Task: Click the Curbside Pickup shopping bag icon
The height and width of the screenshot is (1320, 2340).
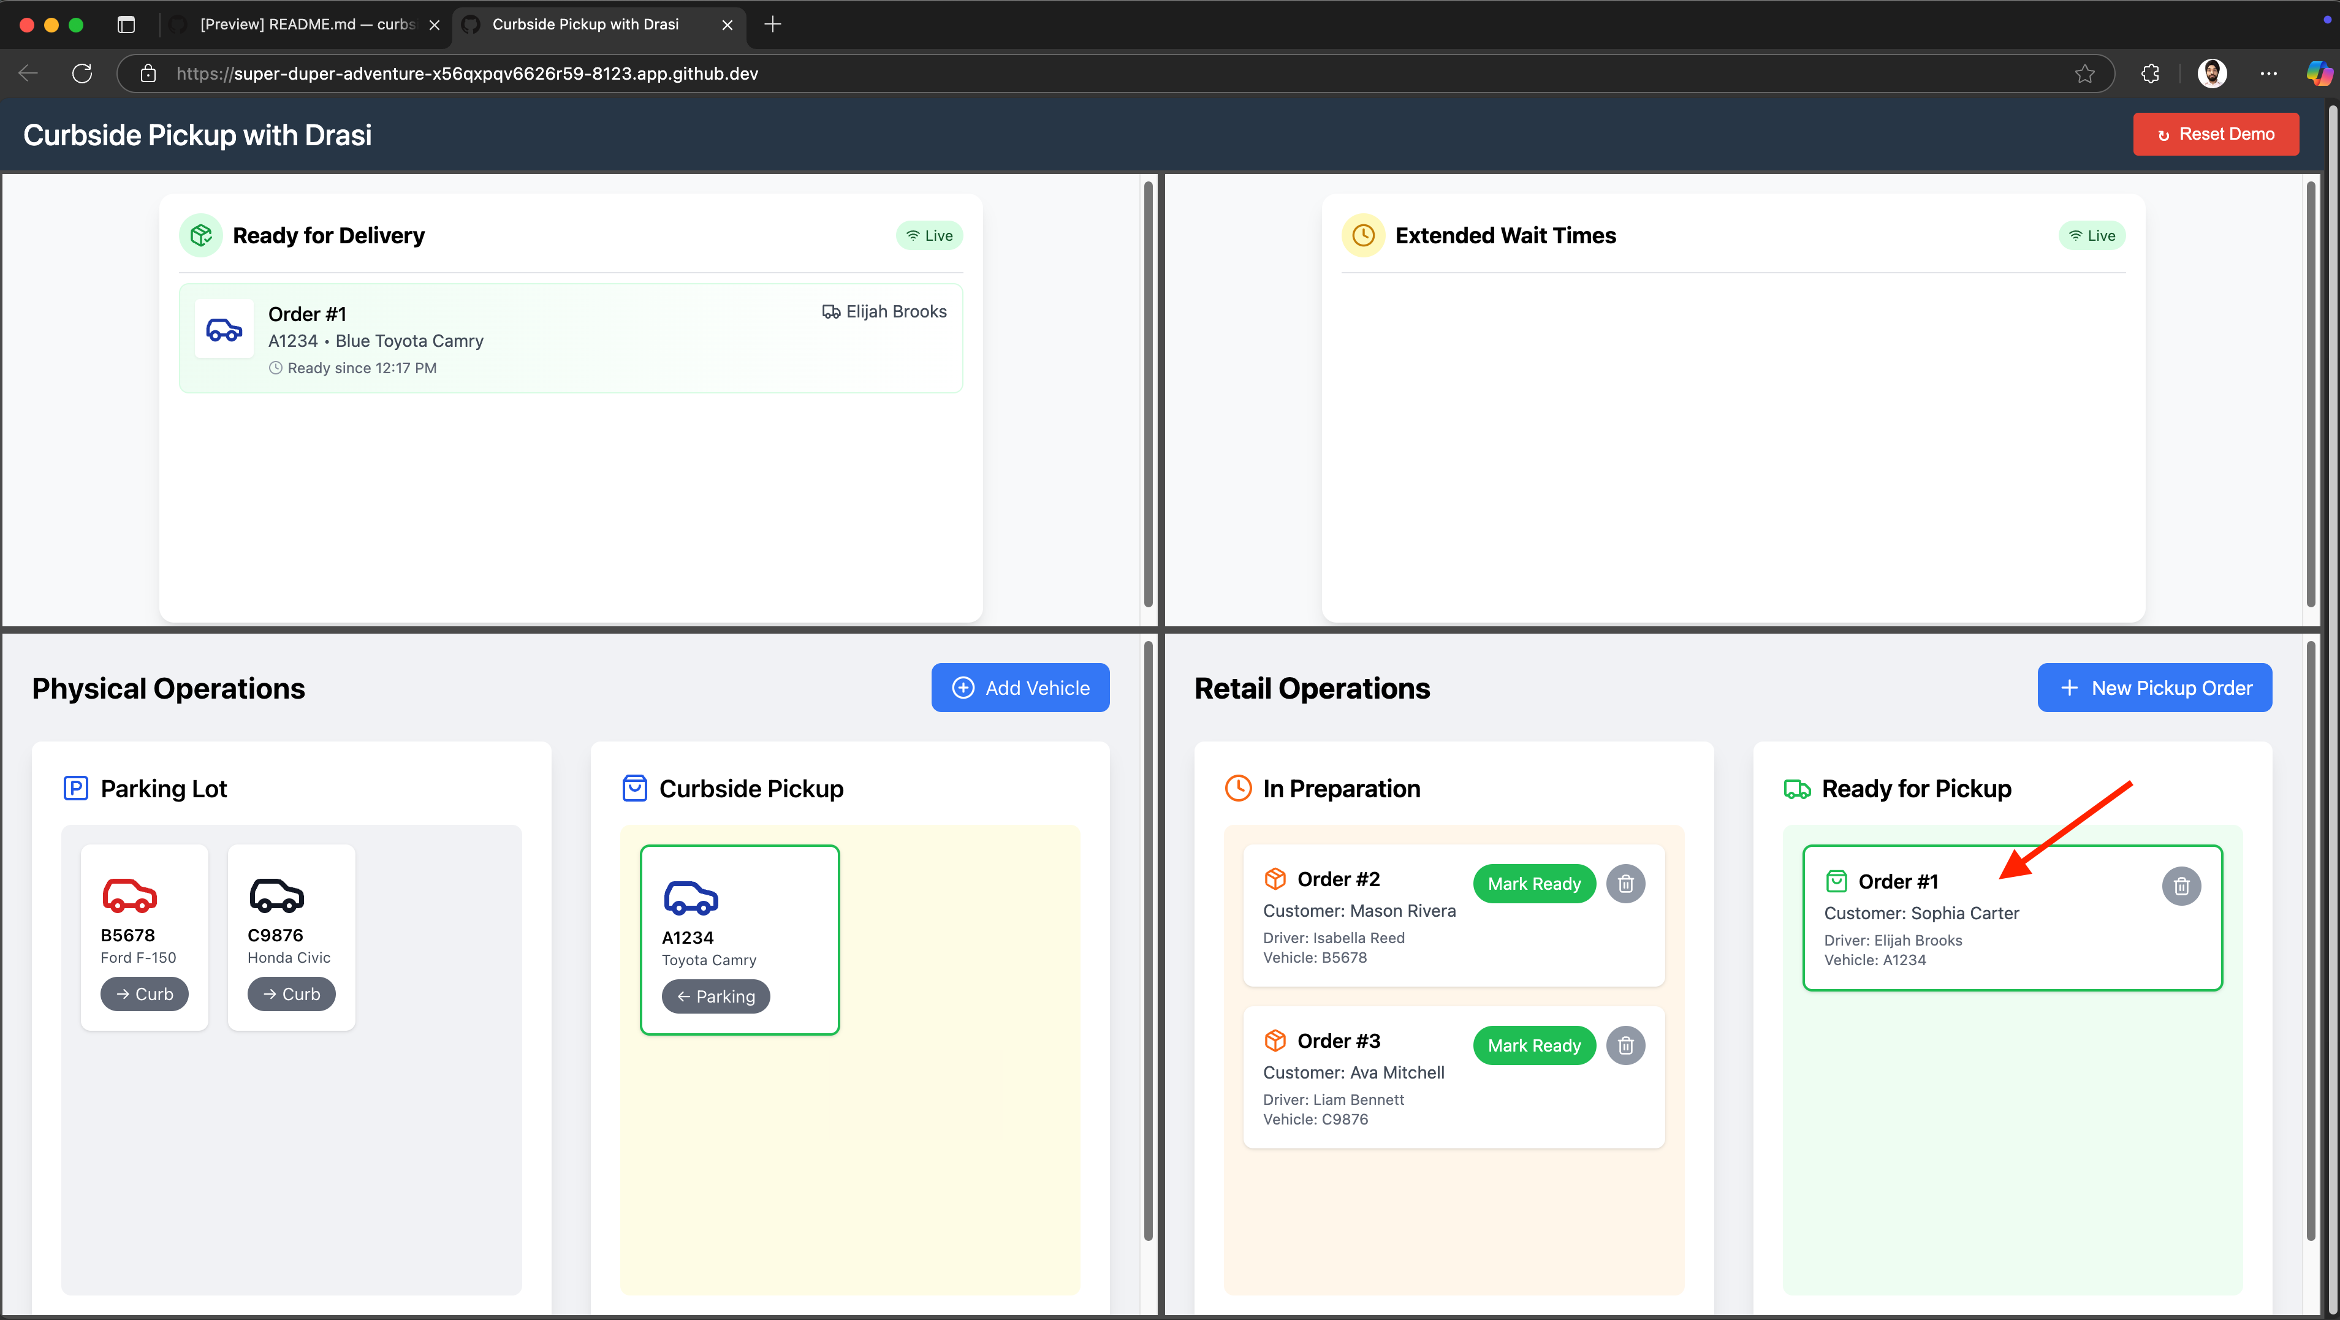Action: (634, 787)
